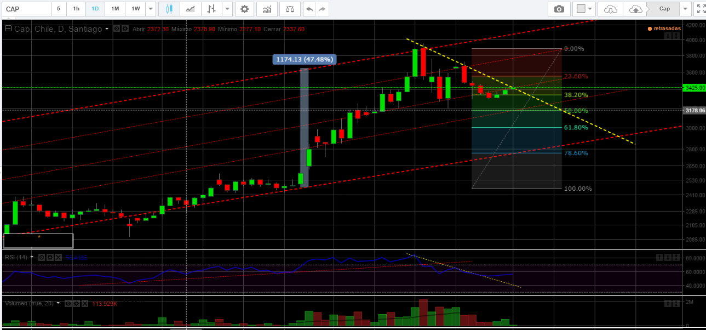706x330 pixels.
Task: Open the interval dropdown arrow
Action: [151, 9]
